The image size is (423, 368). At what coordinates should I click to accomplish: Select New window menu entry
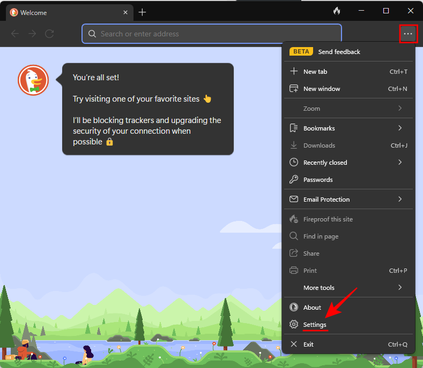pos(348,89)
